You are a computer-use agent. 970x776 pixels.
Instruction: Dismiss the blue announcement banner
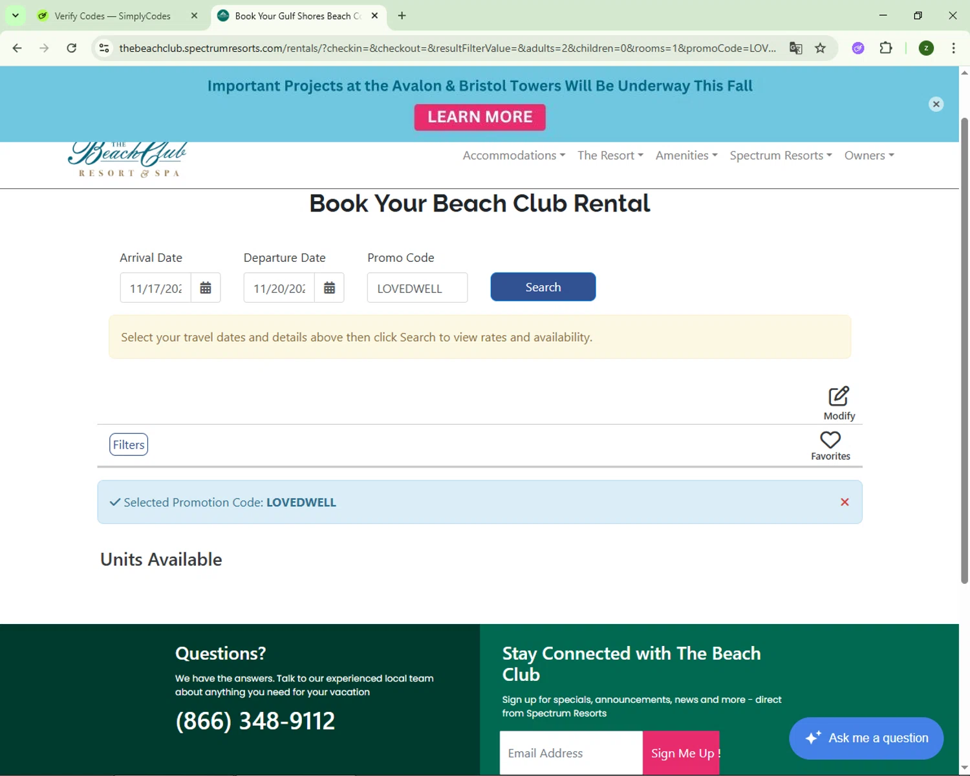click(x=936, y=104)
